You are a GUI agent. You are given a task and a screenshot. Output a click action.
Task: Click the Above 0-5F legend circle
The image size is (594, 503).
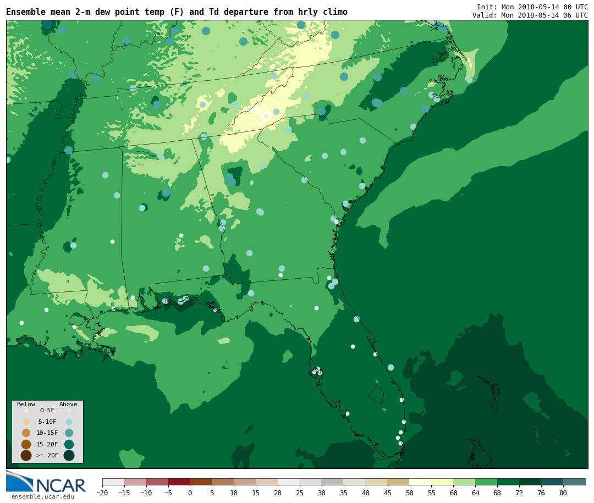pyautogui.click(x=69, y=410)
